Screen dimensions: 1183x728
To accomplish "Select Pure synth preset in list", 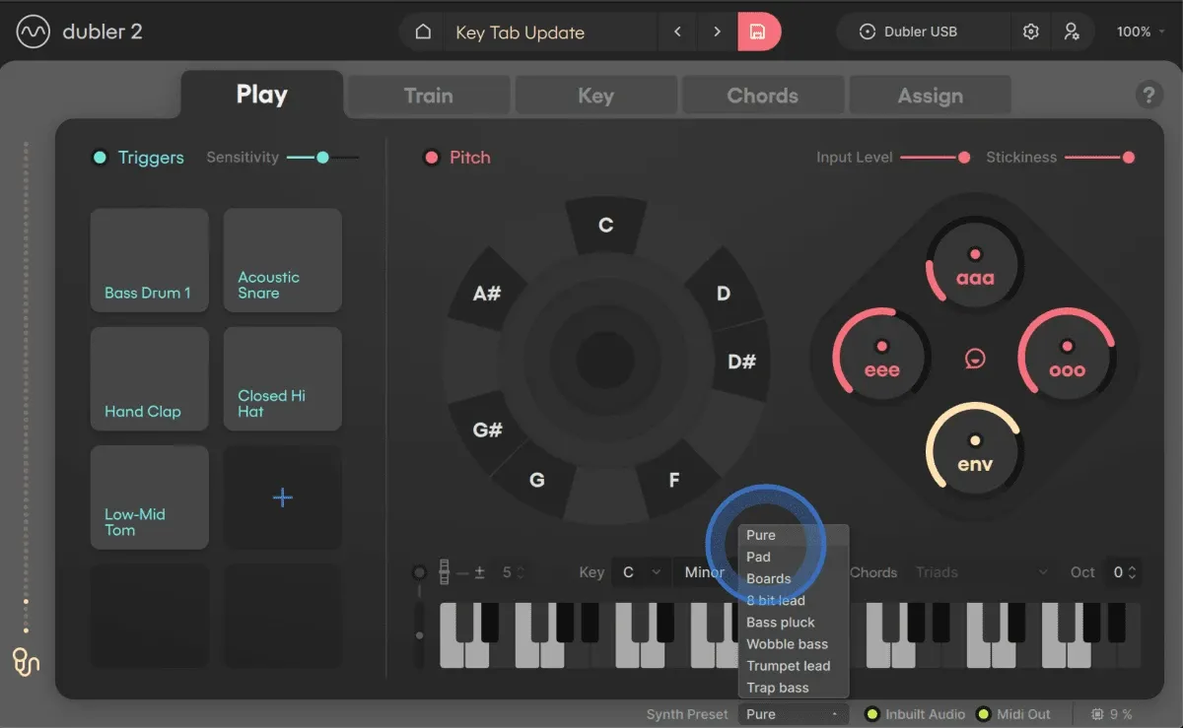I will click(794, 535).
